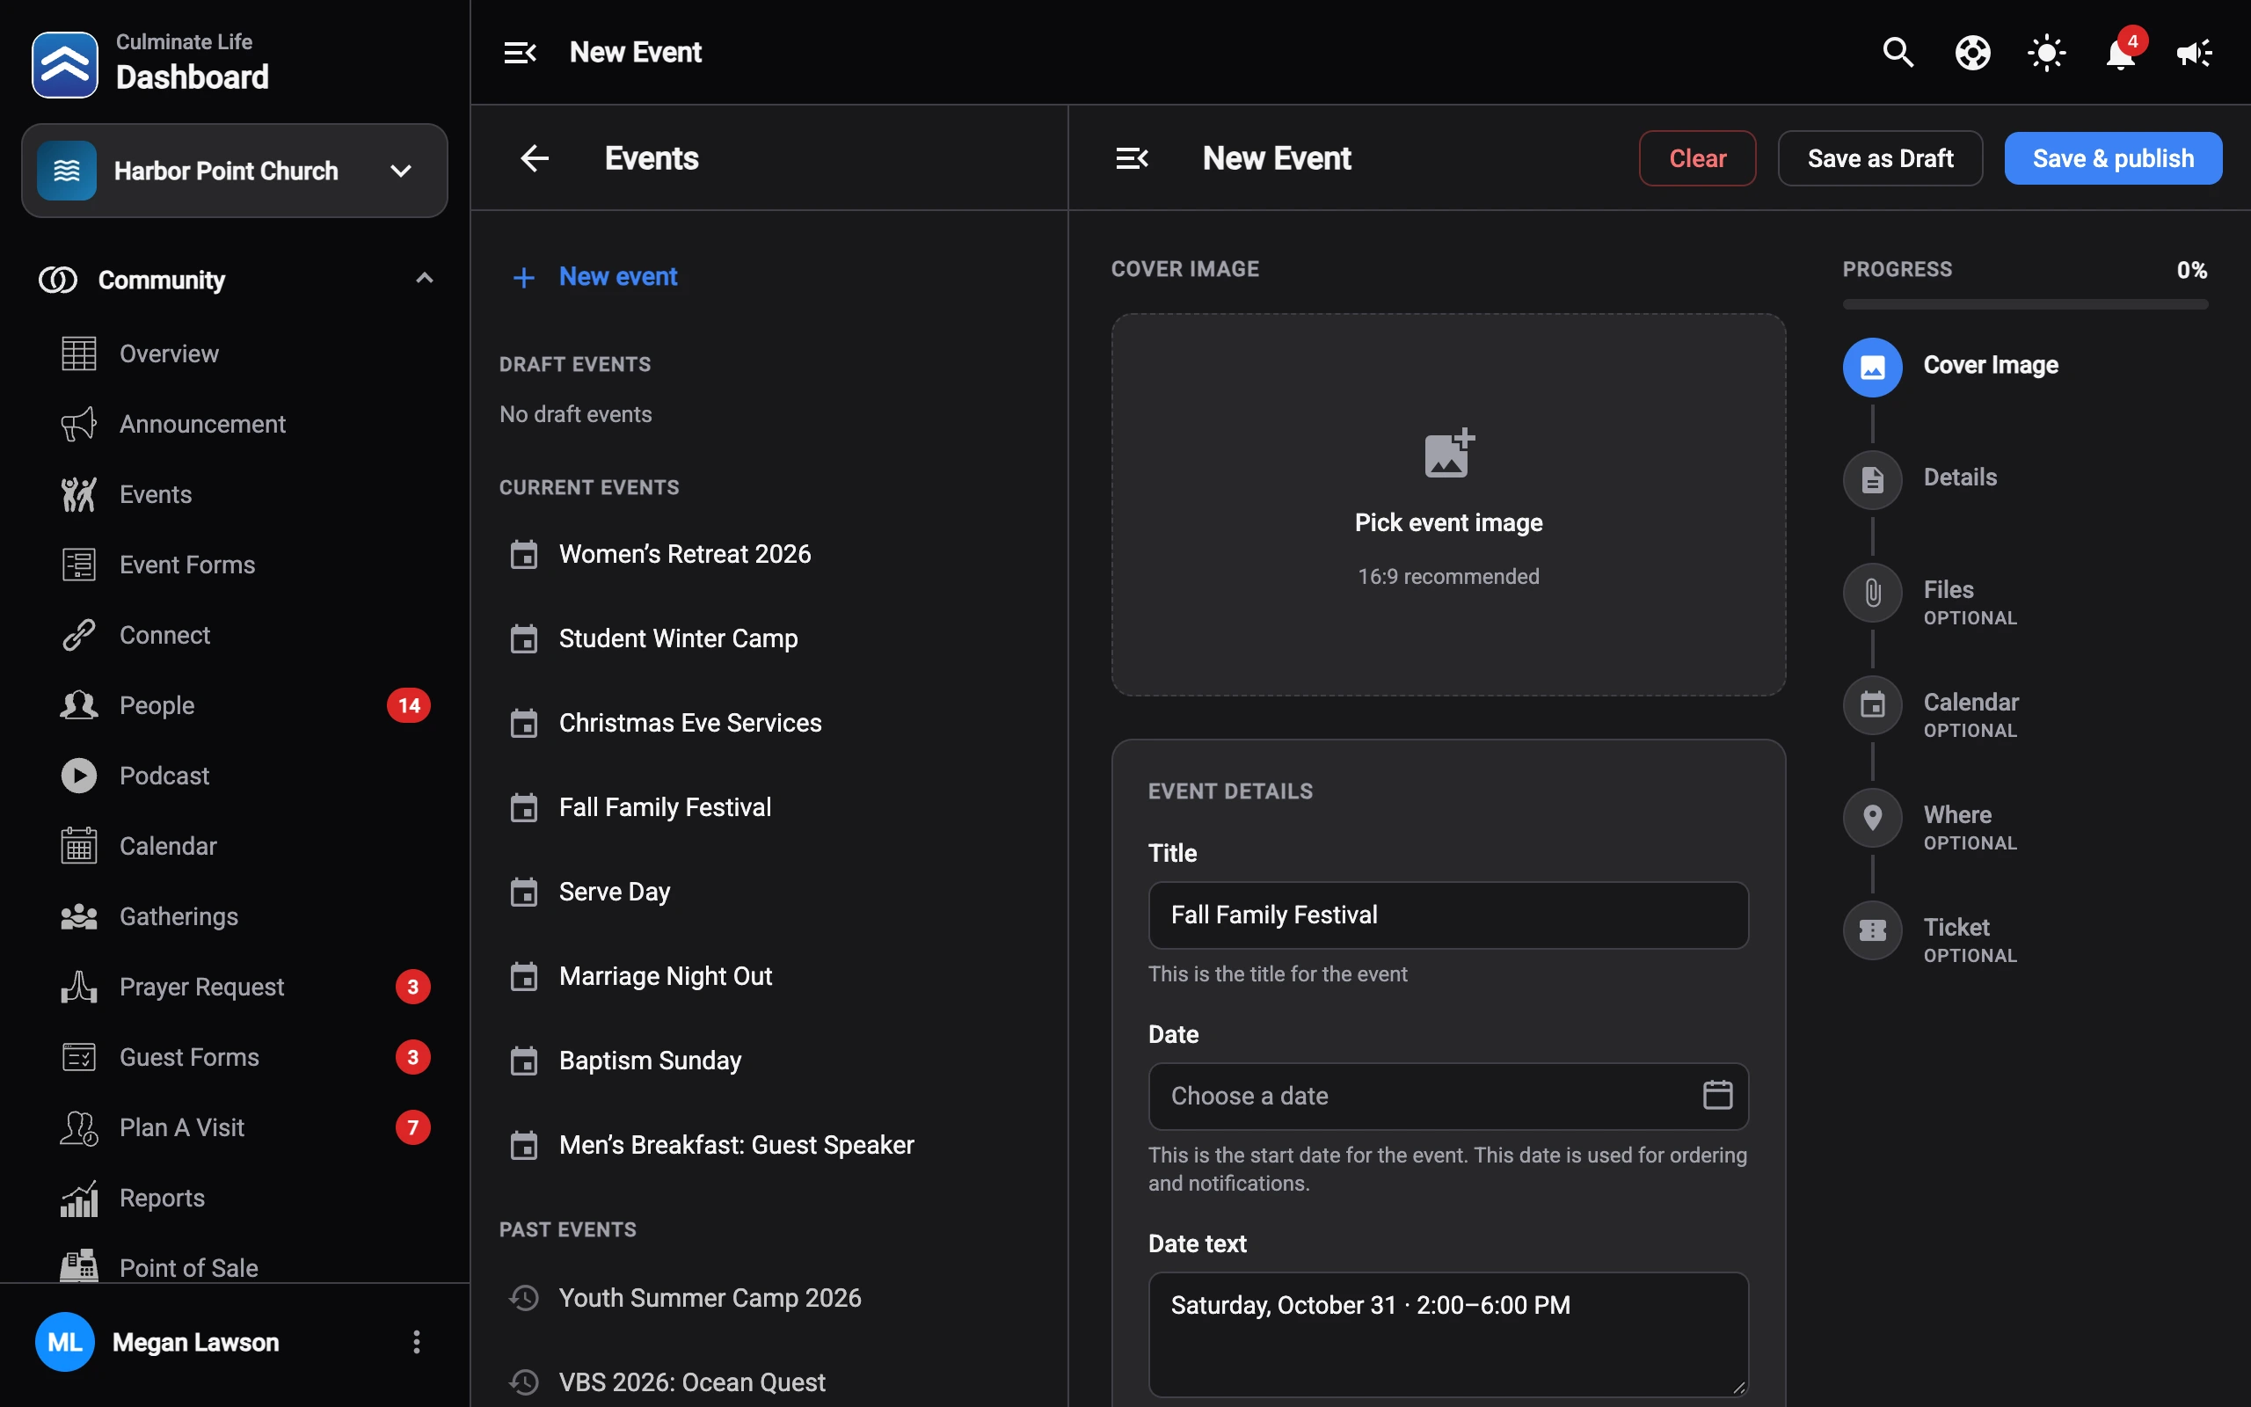Screen dimensions: 2251x1407
Task: Open Announcement in the sidebar
Action: [x=235, y=423]
